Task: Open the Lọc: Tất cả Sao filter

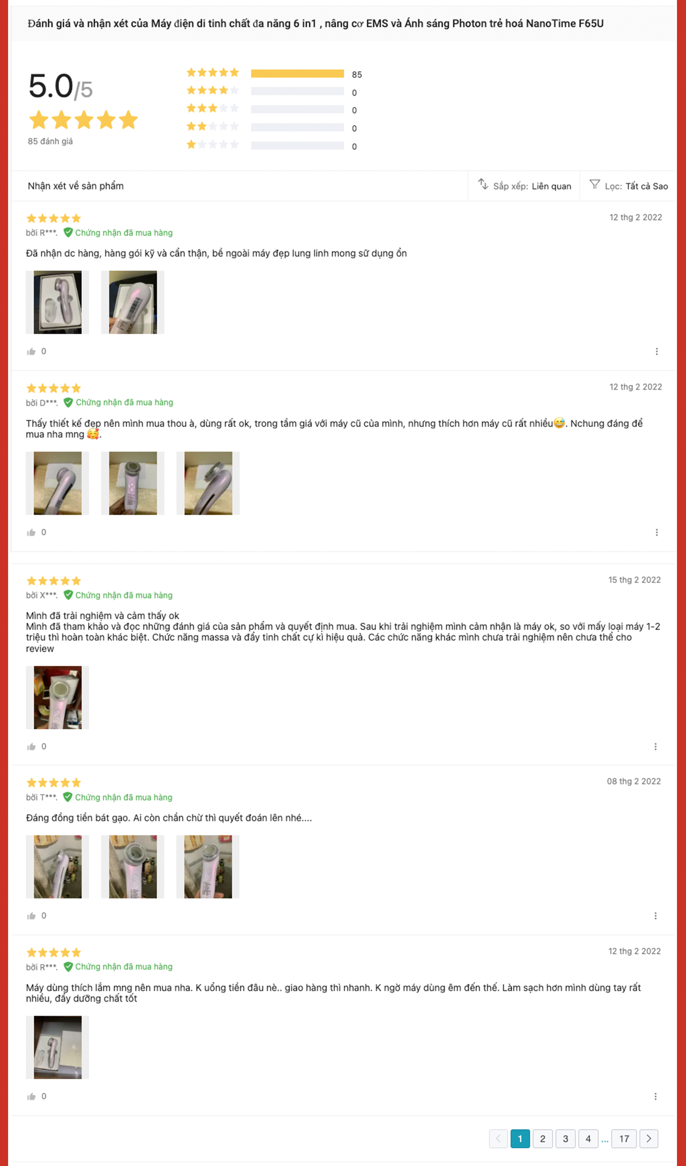Action: 629,186
